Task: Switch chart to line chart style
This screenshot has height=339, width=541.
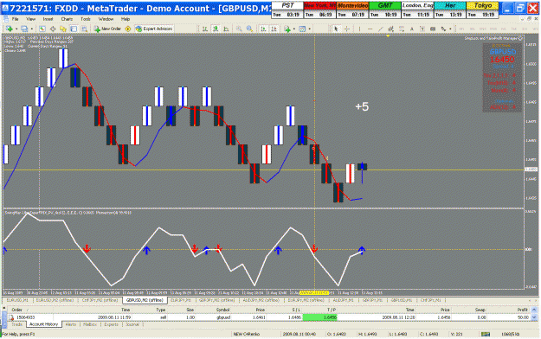Action: (x=226, y=29)
